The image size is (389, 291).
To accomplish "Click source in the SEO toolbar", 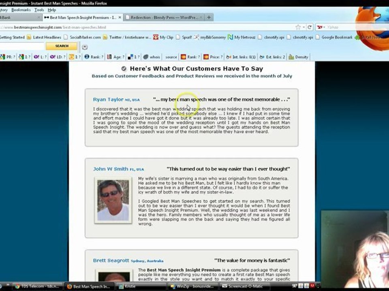I will [x=171, y=57].
